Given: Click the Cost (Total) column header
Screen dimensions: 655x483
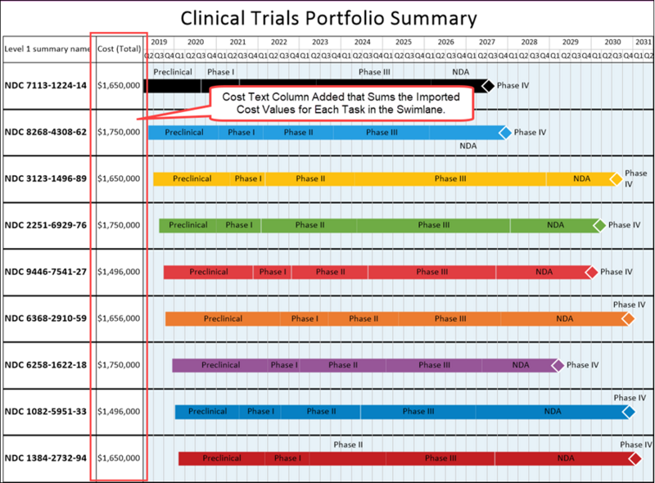Looking at the screenshot, I should tap(120, 49).
